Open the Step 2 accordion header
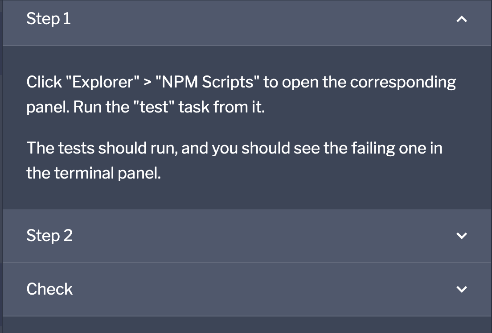 pos(247,236)
